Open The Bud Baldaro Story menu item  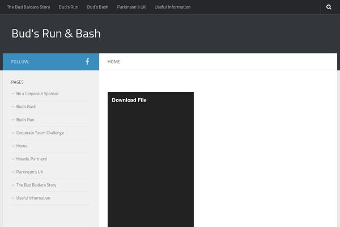[28, 7]
